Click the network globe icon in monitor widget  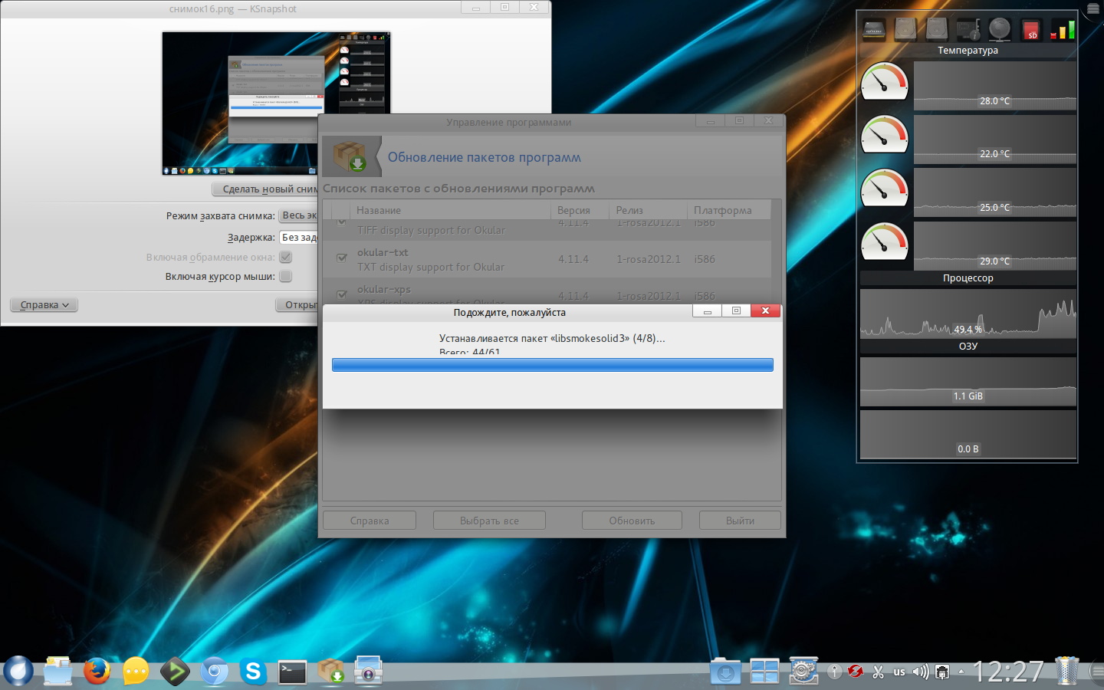point(1000,30)
